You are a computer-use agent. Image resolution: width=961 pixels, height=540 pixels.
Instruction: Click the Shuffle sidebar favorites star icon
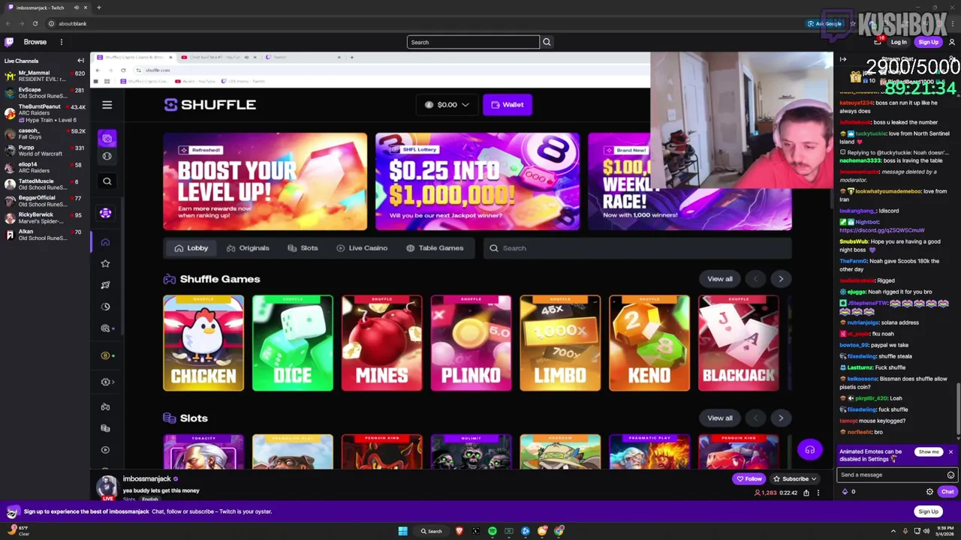(x=105, y=263)
